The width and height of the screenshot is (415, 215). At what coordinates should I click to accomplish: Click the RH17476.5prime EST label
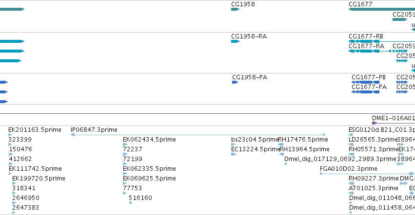coord(303,140)
